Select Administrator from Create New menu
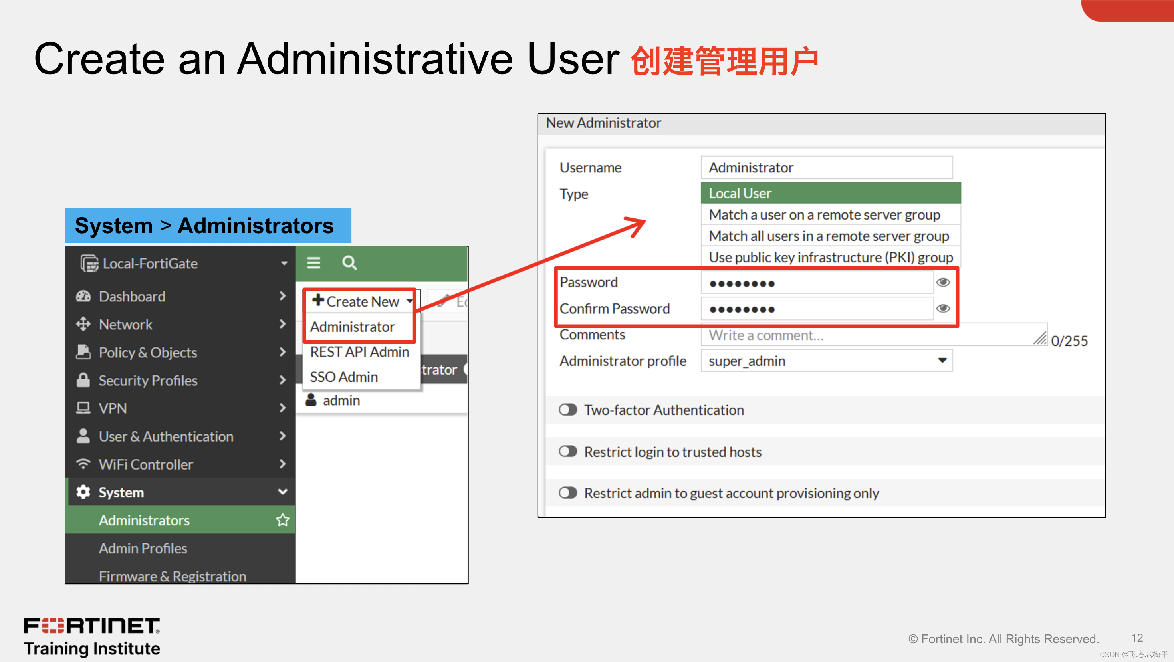The height and width of the screenshot is (662, 1174). pyautogui.click(x=351, y=327)
